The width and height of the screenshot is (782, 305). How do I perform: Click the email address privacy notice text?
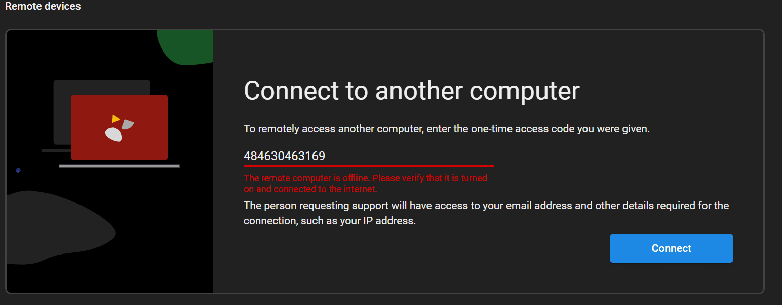pyautogui.click(x=486, y=206)
